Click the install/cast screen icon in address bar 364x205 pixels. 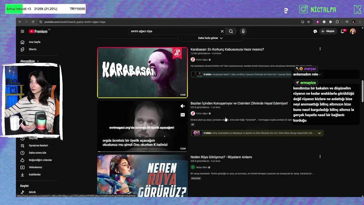click(x=303, y=22)
